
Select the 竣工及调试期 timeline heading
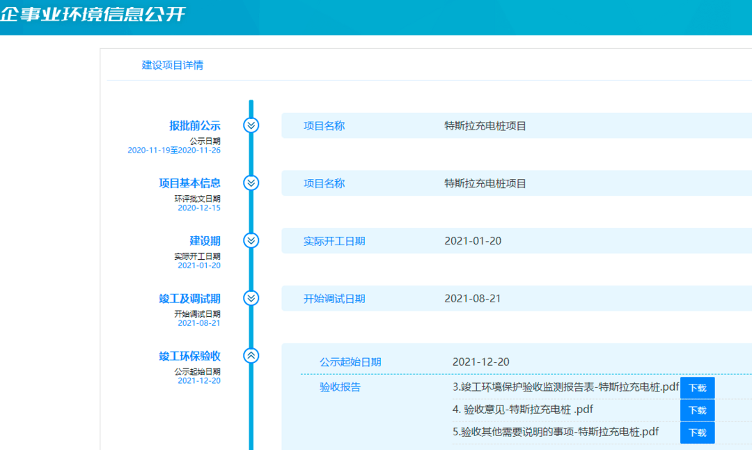[189, 298]
